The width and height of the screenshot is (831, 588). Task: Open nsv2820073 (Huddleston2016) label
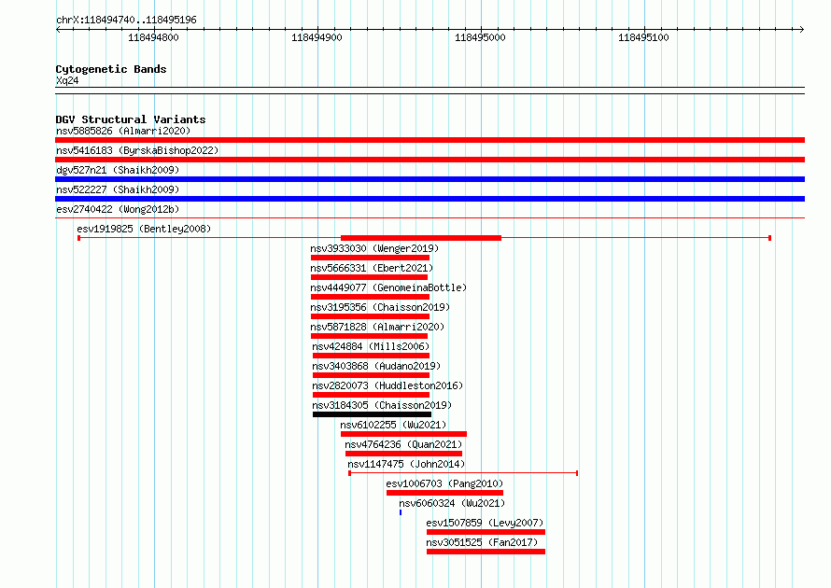pos(387,385)
